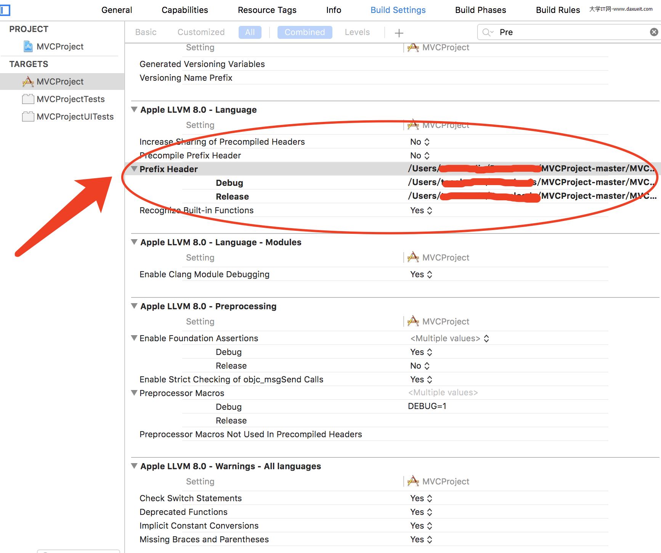Show Customized build settings
The image size is (661, 553).
(x=201, y=32)
